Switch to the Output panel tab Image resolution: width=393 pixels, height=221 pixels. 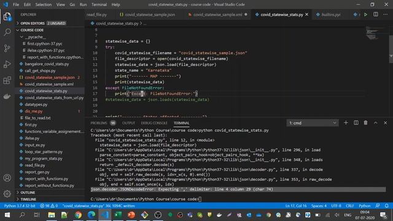[x=128, y=123]
